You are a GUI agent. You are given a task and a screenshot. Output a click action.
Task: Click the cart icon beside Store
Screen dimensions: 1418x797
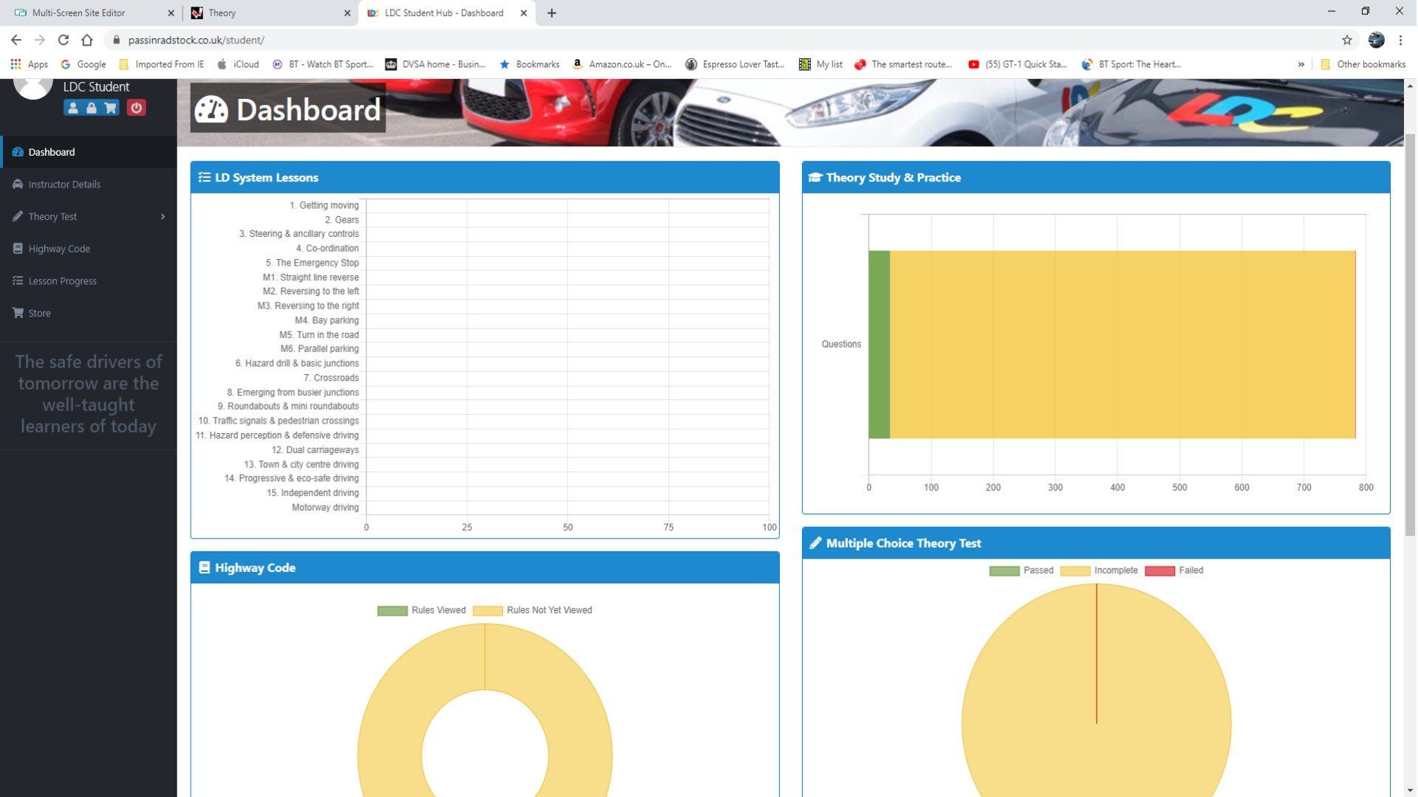18,313
